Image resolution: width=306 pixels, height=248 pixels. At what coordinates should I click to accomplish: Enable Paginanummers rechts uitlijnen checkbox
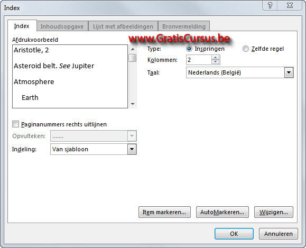[15, 124]
